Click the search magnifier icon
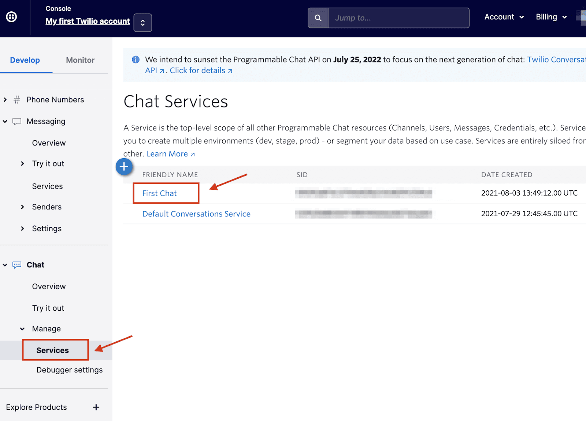586x421 pixels. tap(318, 18)
